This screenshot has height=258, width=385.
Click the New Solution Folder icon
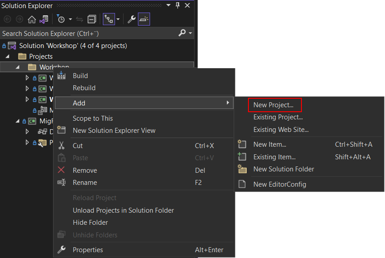tap(242, 169)
